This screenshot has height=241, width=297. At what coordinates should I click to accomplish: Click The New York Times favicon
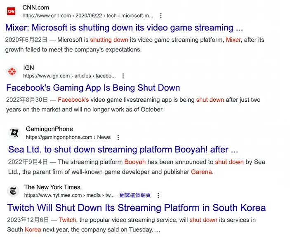click(13, 191)
